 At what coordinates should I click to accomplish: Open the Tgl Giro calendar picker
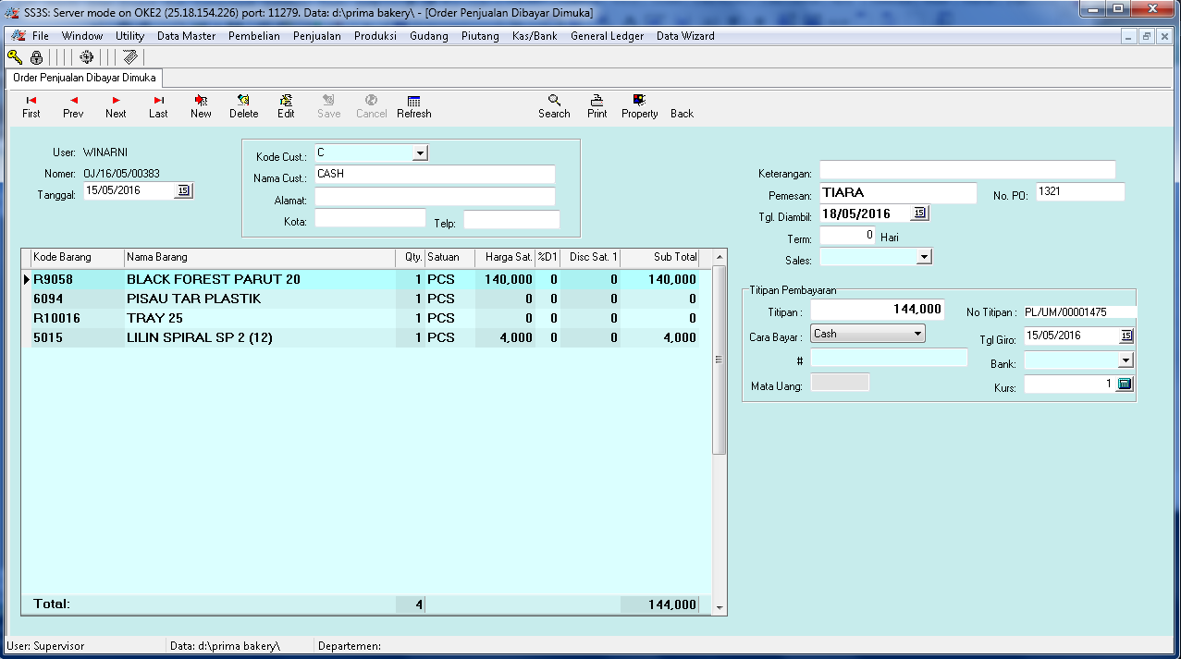(x=1126, y=336)
